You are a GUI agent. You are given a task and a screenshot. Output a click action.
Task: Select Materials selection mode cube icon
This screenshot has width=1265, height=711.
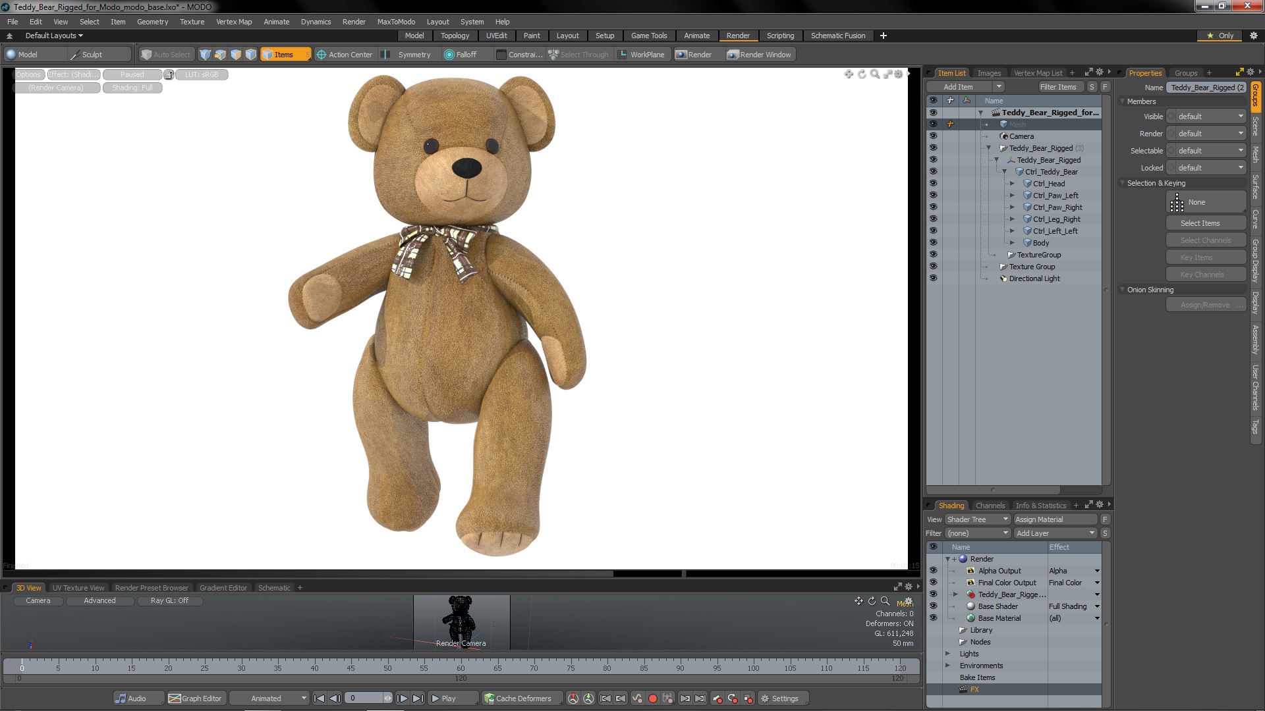(x=250, y=55)
